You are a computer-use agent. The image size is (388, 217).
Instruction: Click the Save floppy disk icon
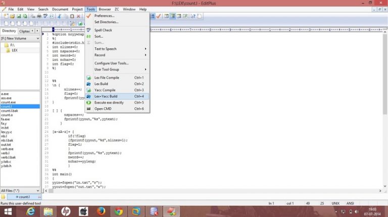(19, 16)
